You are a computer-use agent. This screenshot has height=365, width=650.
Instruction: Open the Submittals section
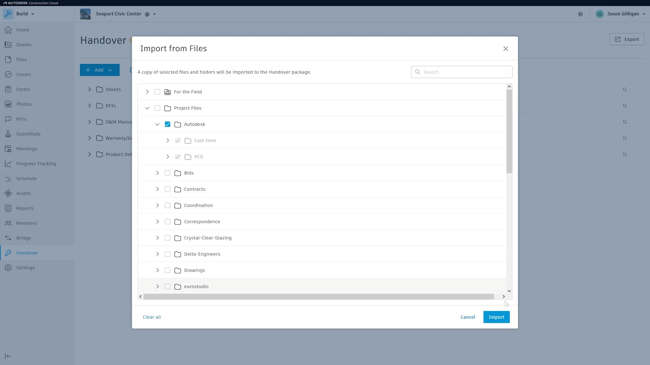28,134
